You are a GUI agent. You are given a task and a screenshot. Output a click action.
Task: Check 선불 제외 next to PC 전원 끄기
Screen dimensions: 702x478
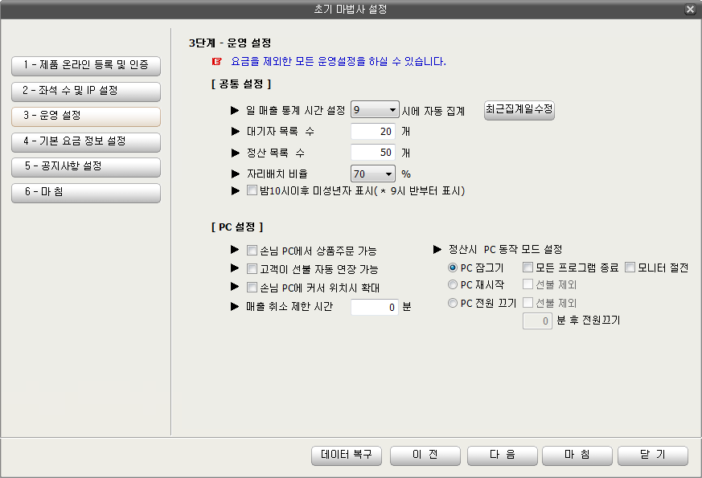tap(528, 303)
